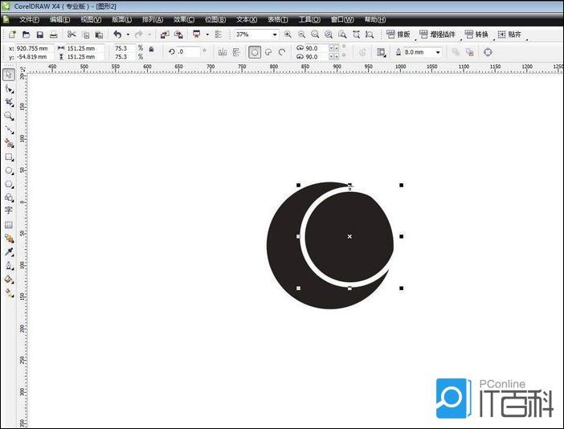Image resolution: width=564 pixels, height=429 pixels.
Task: Undo the last action
Action: click(117, 35)
